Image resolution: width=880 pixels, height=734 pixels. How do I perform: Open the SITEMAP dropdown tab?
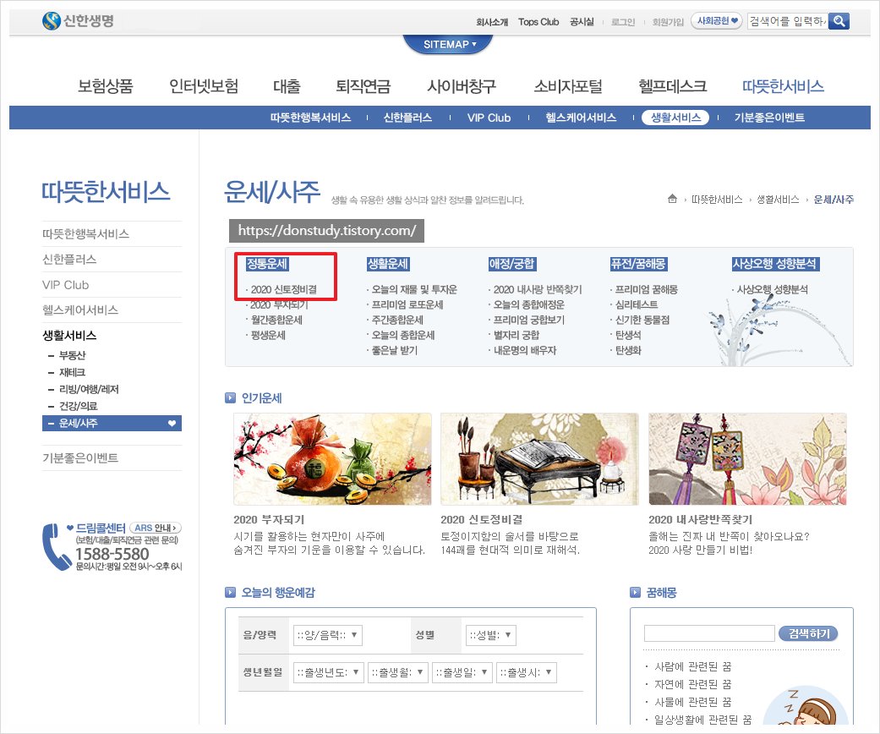point(448,44)
